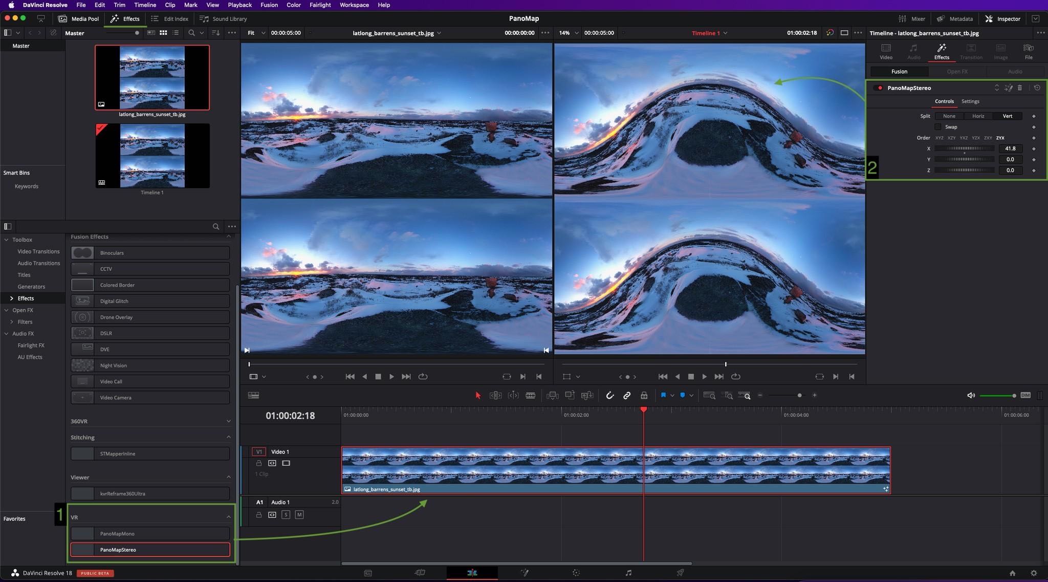
Task: Collapse the Stitching effects section
Action: pyautogui.click(x=228, y=437)
